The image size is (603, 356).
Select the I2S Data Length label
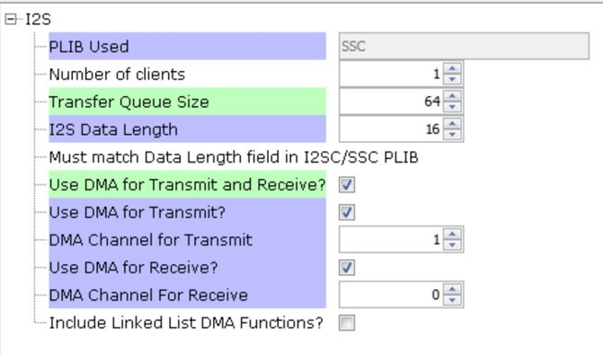coord(113,129)
